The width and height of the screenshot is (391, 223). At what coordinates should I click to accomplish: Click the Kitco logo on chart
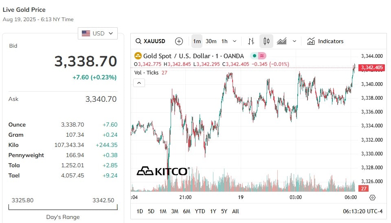pyautogui.click(x=163, y=171)
